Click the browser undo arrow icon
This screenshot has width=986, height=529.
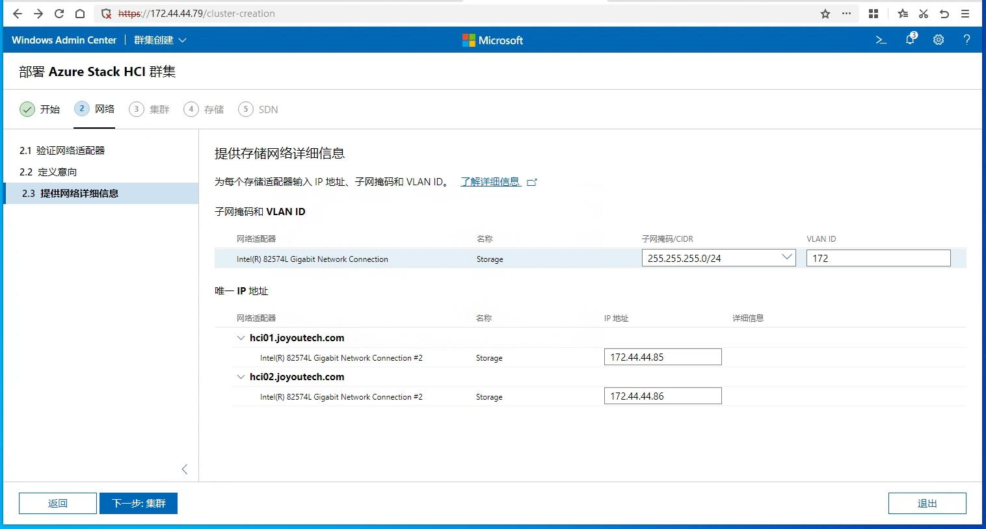(944, 14)
